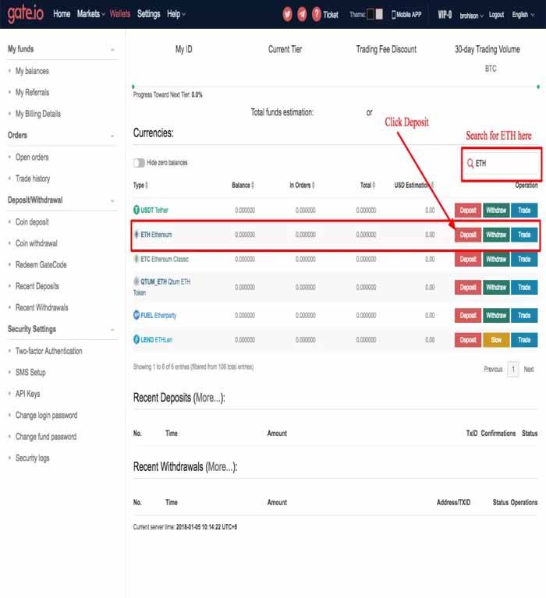Open the Wallets menu item
The image size is (546, 598).
pyautogui.click(x=120, y=14)
